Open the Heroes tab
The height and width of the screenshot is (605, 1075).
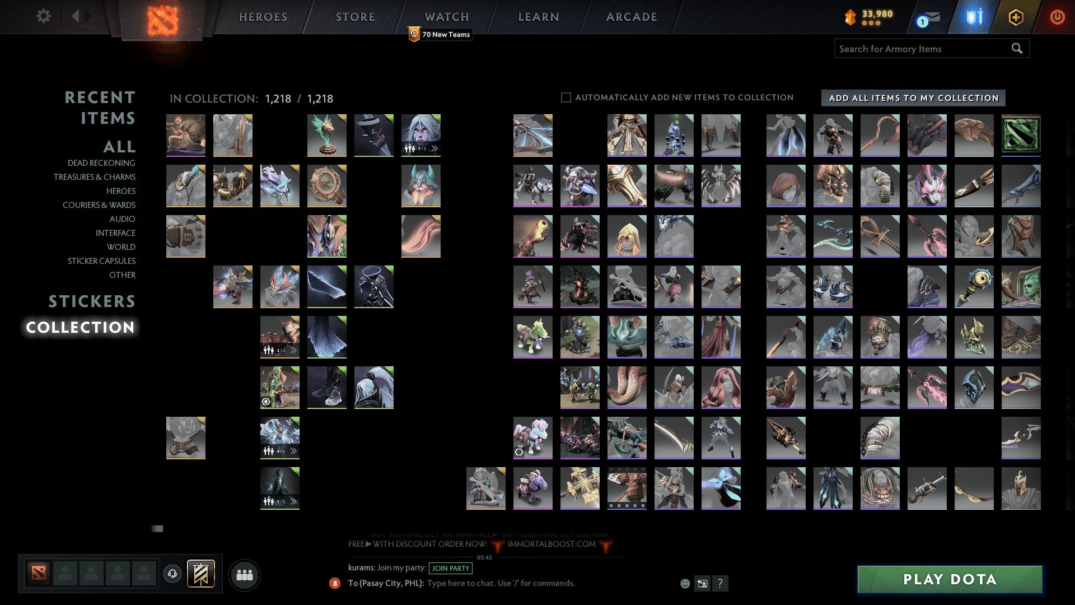[x=263, y=17]
